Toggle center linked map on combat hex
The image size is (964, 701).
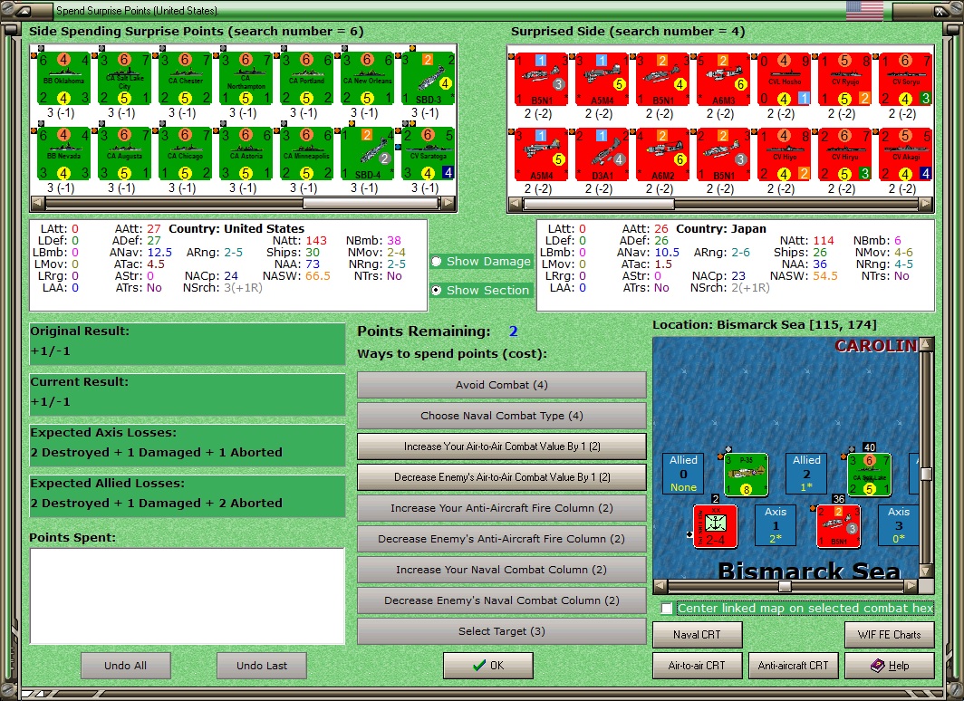[667, 609]
